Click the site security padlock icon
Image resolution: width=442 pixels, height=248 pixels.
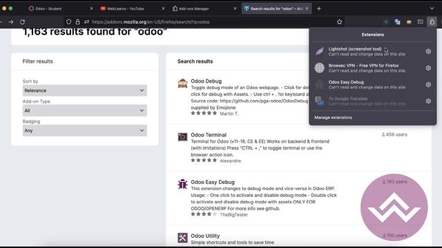click(x=77, y=22)
